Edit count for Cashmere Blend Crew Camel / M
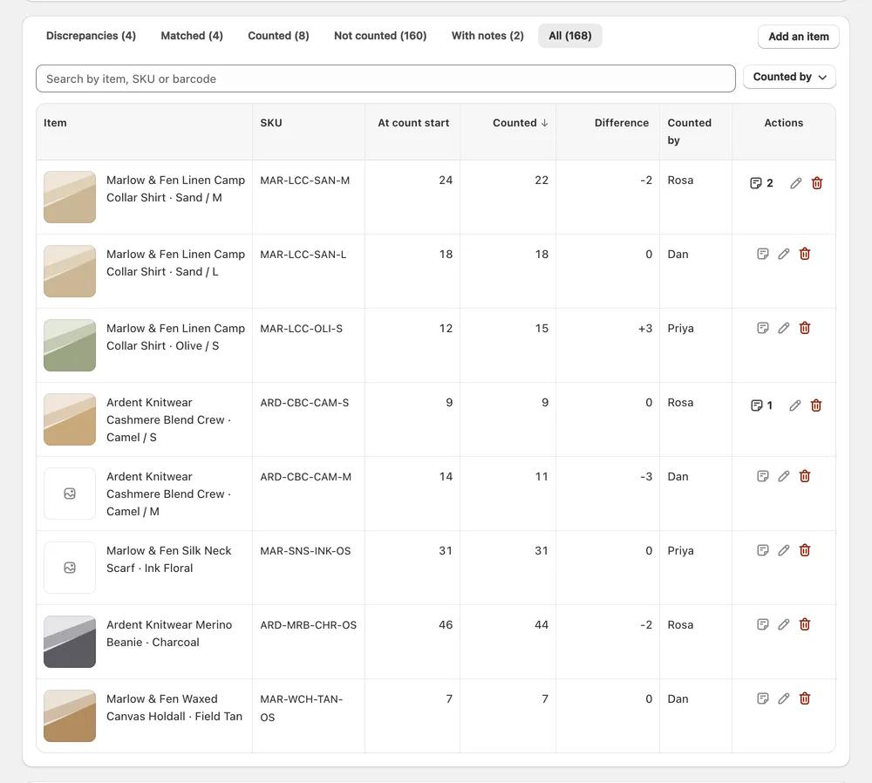The width and height of the screenshot is (872, 783). click(x=784, y=476)
